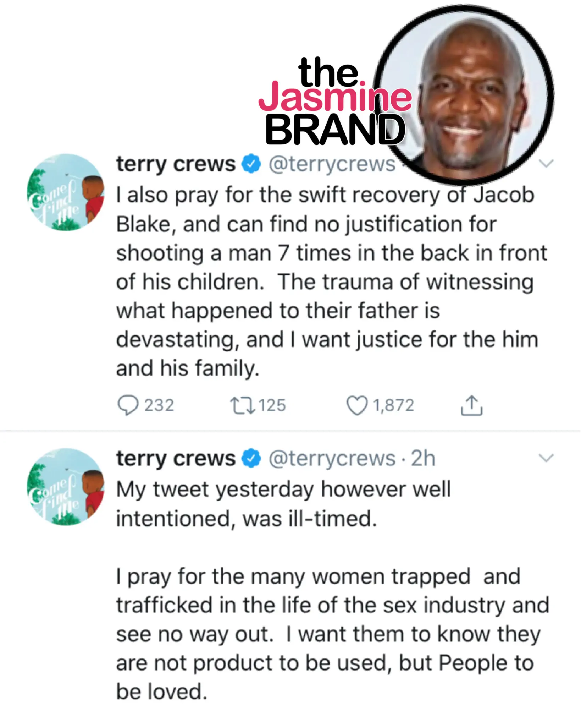Open first tweet's profile avatar
Viewport: 581px width, 727px height.
(x=66, y=192)
